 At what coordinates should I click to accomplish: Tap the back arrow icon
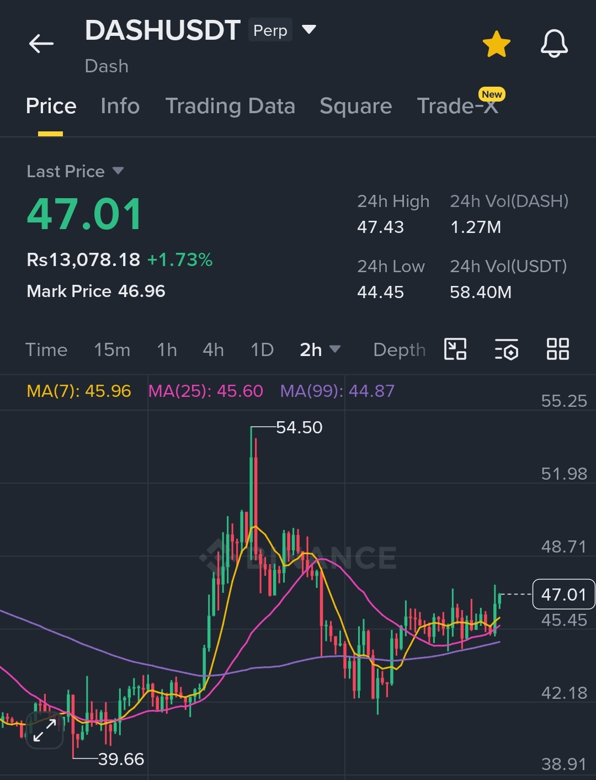tap(41, 44)
